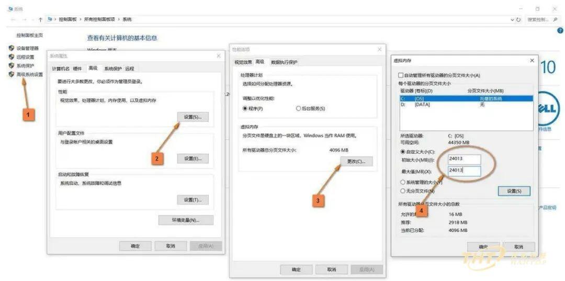Click the 环境变量(N)... button
The height and width of the screenshot is (281, 565).
[186, 220]
